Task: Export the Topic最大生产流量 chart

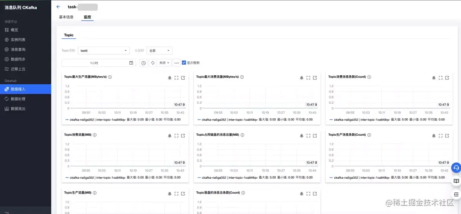Action: pyautogui.click(x=183, y=78)
